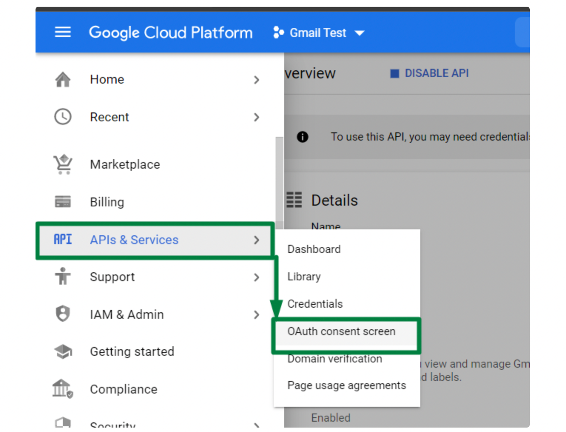Image resolution: width=566 pixels, height=432 pixels.
Task: Click the Disable API square icon
Action: 395,74
